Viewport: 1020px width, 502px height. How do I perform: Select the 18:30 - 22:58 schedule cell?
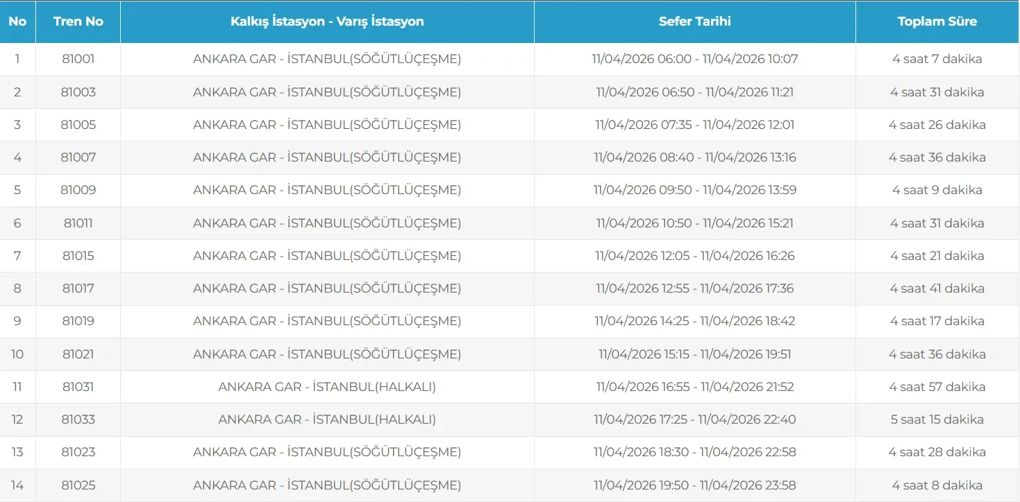tap(694, 452)
